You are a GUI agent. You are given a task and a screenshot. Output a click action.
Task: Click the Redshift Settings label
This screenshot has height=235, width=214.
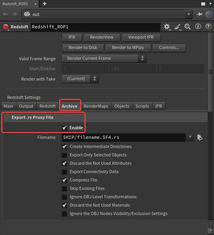(24, 97)
